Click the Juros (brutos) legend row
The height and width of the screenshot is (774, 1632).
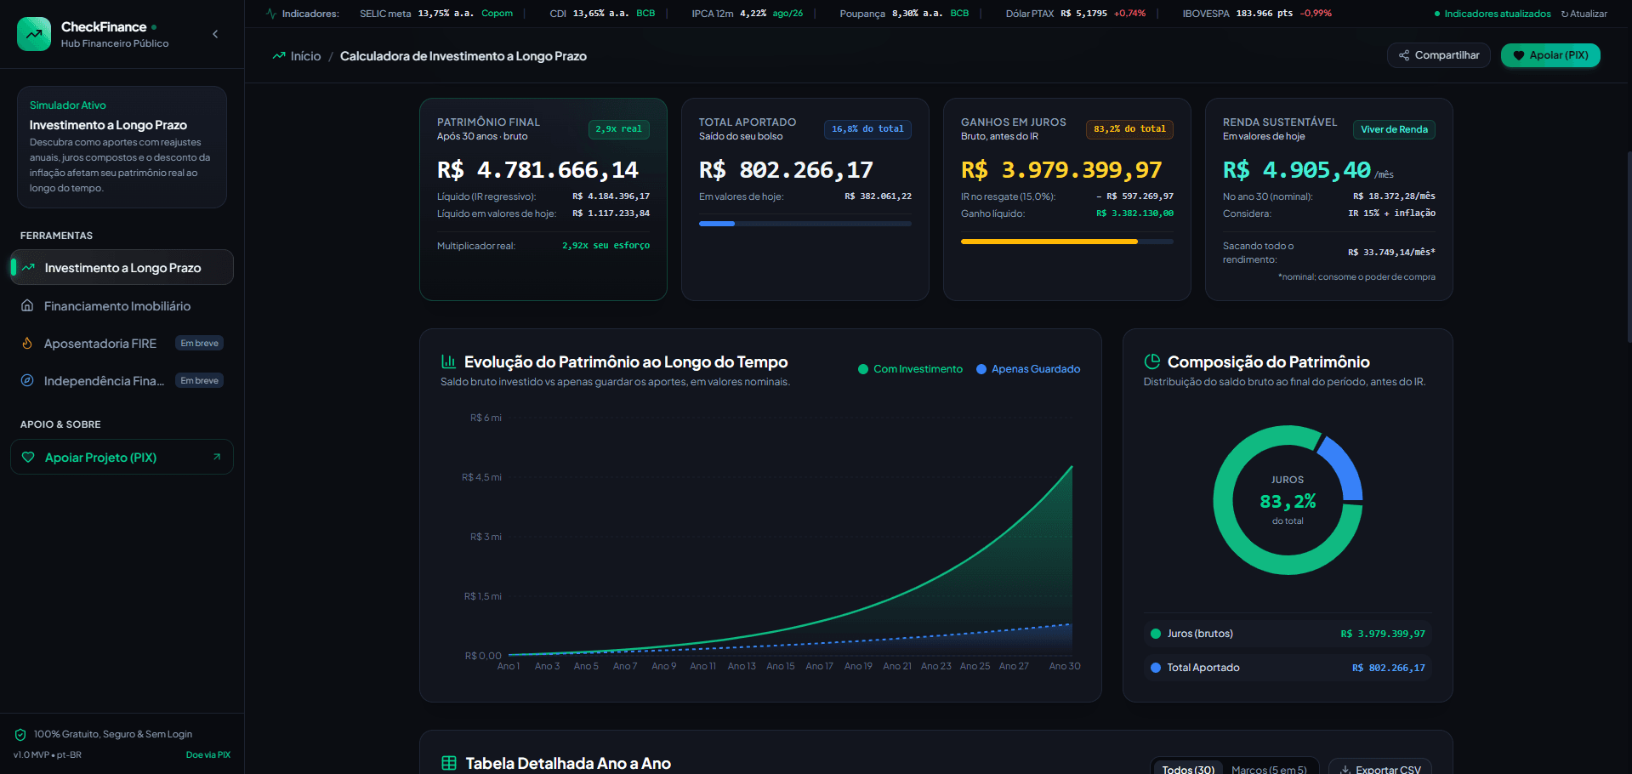click(x=1288, y=634)
